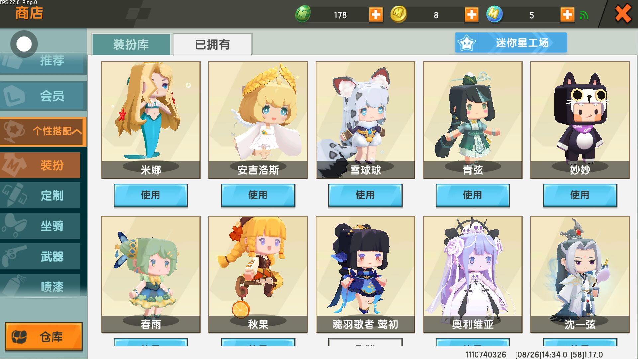
Task: Select the 奥利维亚 skin thumbnail
Action: pyautogui.click(x=473, y=275)
